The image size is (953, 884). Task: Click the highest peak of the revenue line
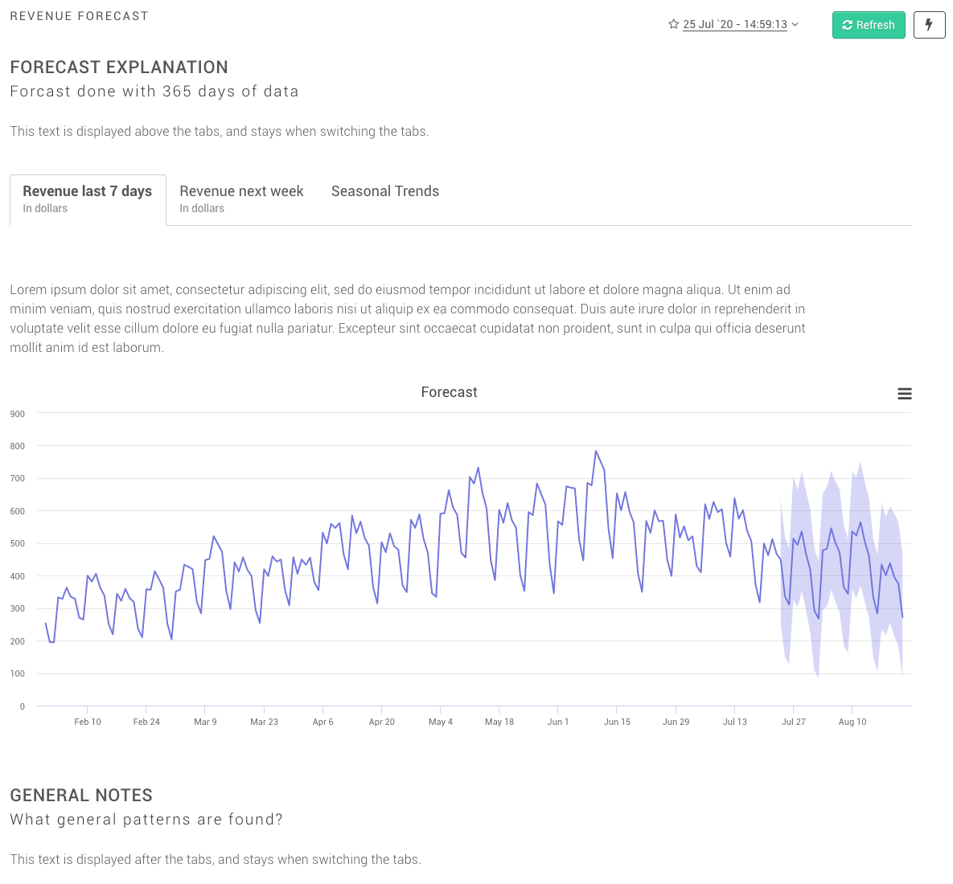[596, 452]
